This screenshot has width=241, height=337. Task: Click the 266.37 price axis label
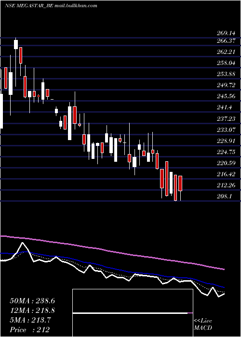pyautogui.click(x=226, y=41)
